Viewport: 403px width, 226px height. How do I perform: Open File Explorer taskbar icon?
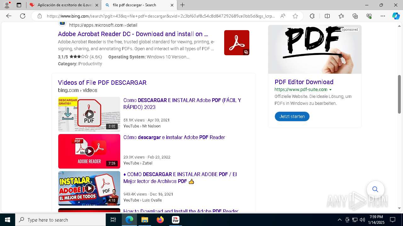click(145, 220)
